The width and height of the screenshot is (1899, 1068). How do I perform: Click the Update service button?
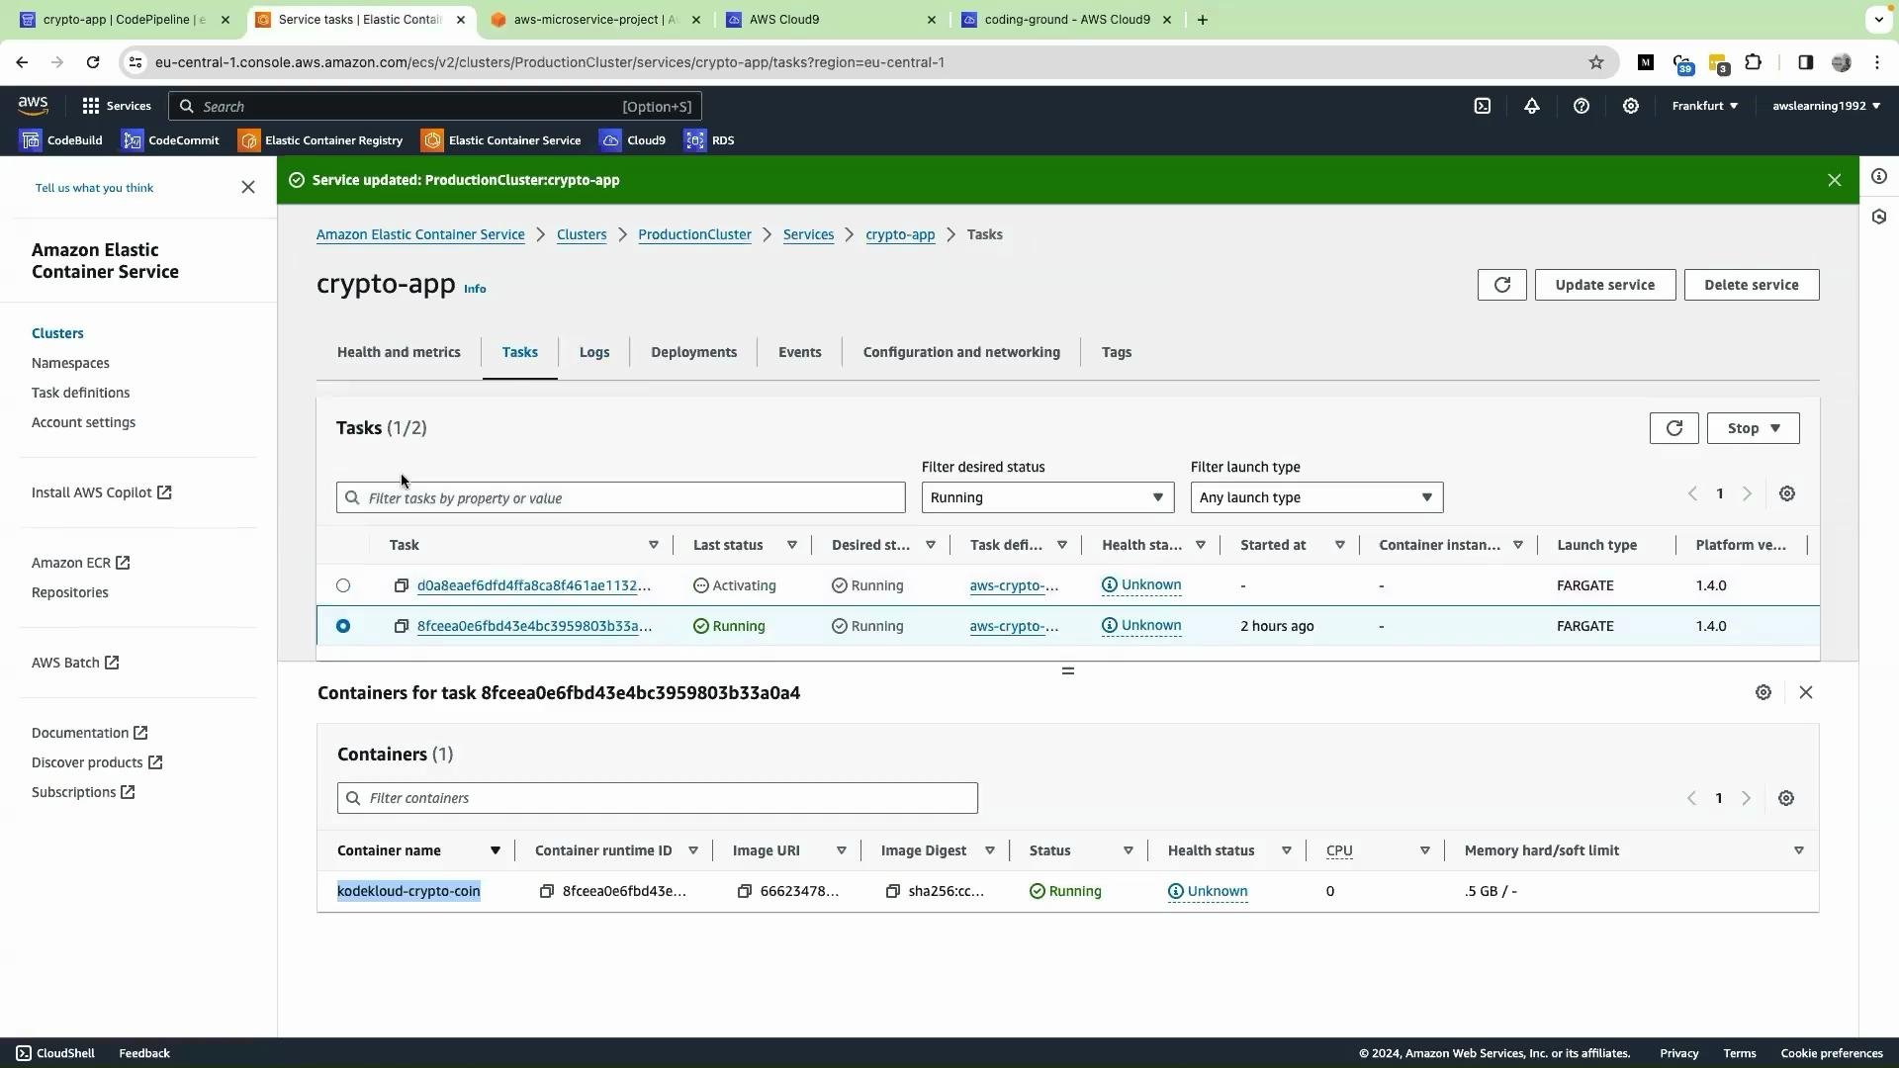[1604, 285]
